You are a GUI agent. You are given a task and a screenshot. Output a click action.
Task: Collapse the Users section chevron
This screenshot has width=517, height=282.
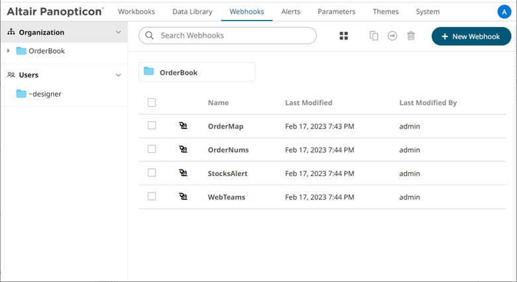[119, 75]
